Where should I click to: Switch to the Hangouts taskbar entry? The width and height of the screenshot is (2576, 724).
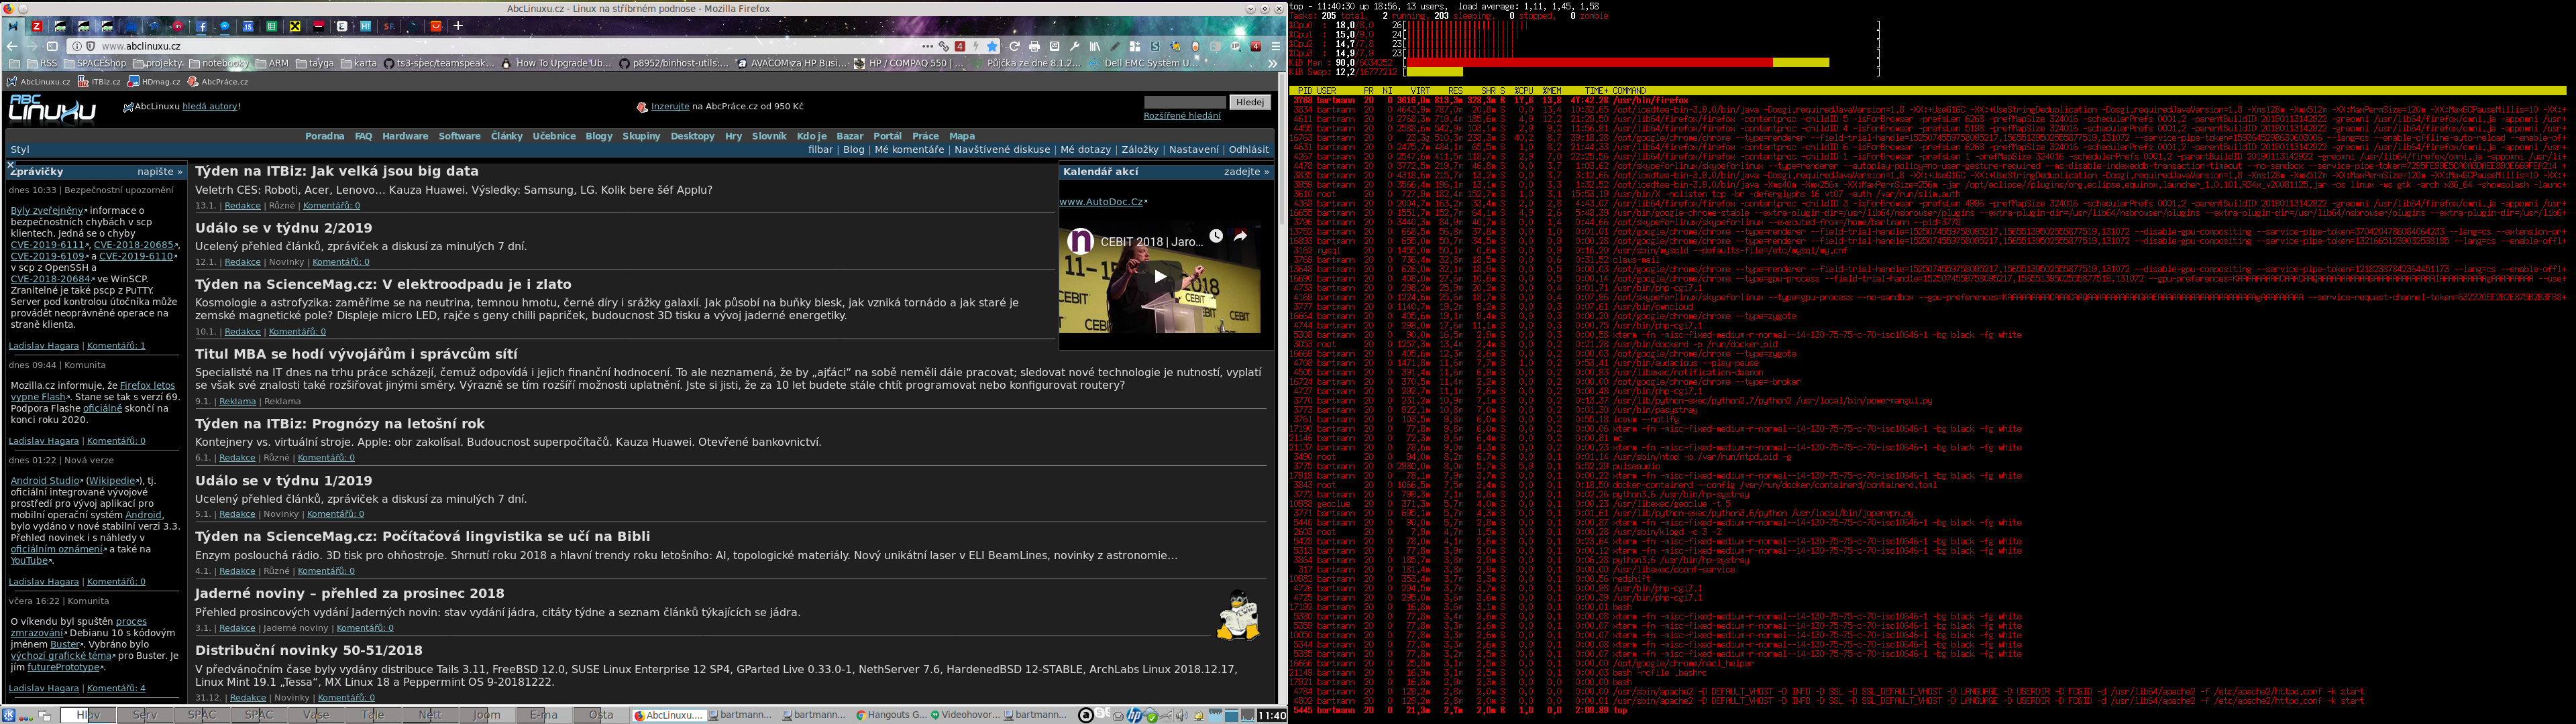(892, 715)
